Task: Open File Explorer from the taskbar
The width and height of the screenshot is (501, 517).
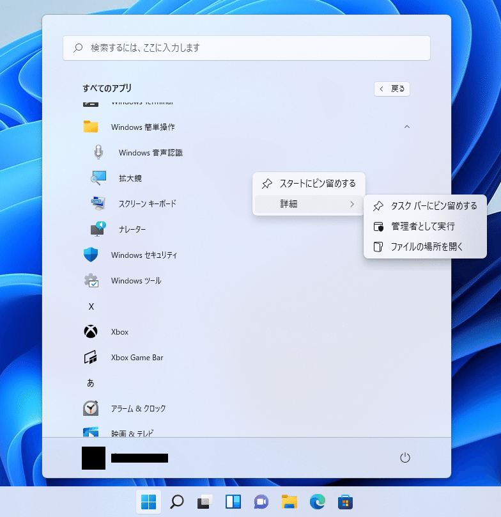Action: (289, 502)
